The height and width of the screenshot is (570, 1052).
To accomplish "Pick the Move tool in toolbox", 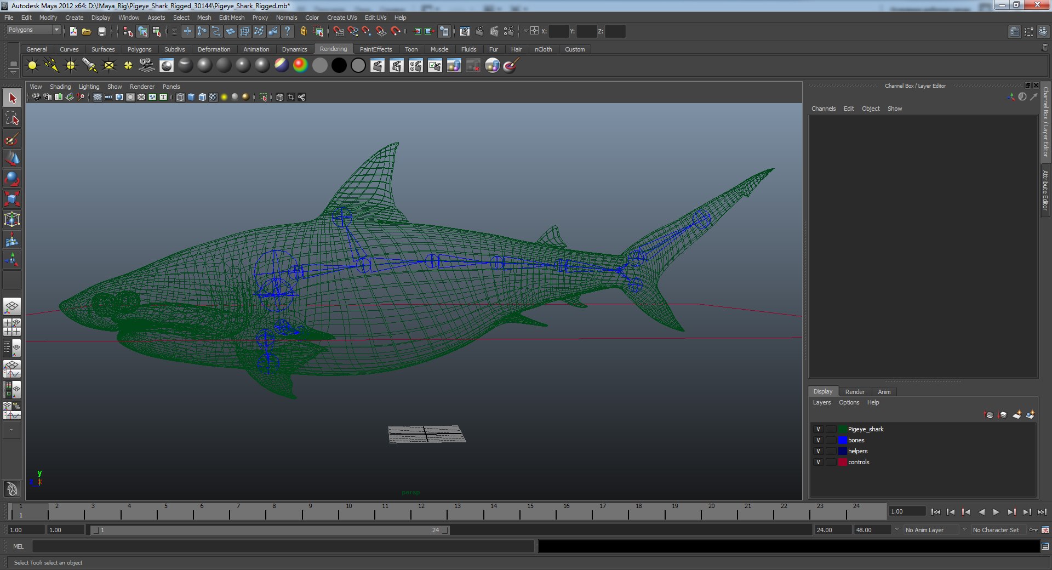I will tap(12, 159).
